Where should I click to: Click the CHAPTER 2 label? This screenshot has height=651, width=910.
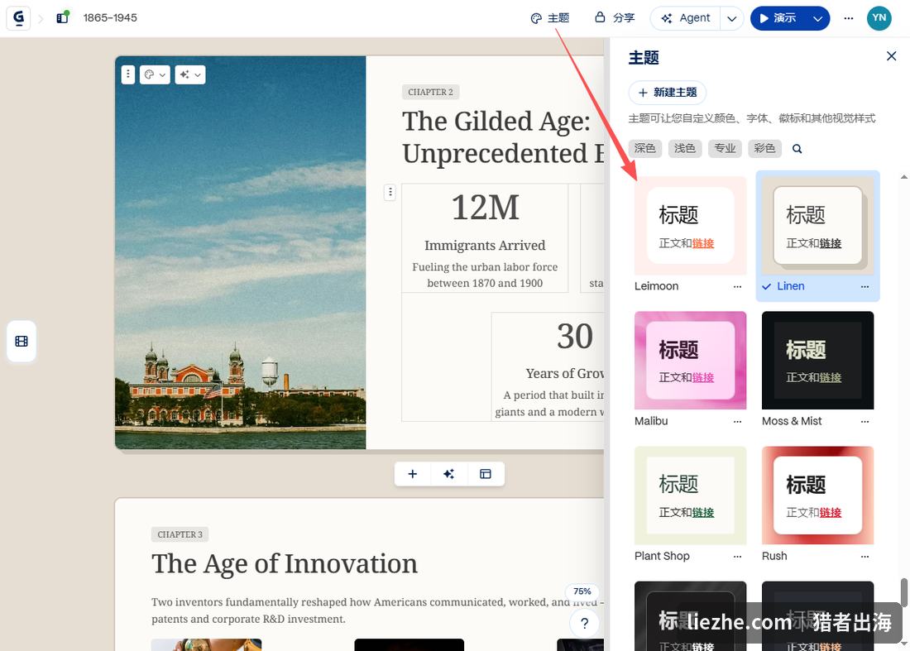pos(431,92)
